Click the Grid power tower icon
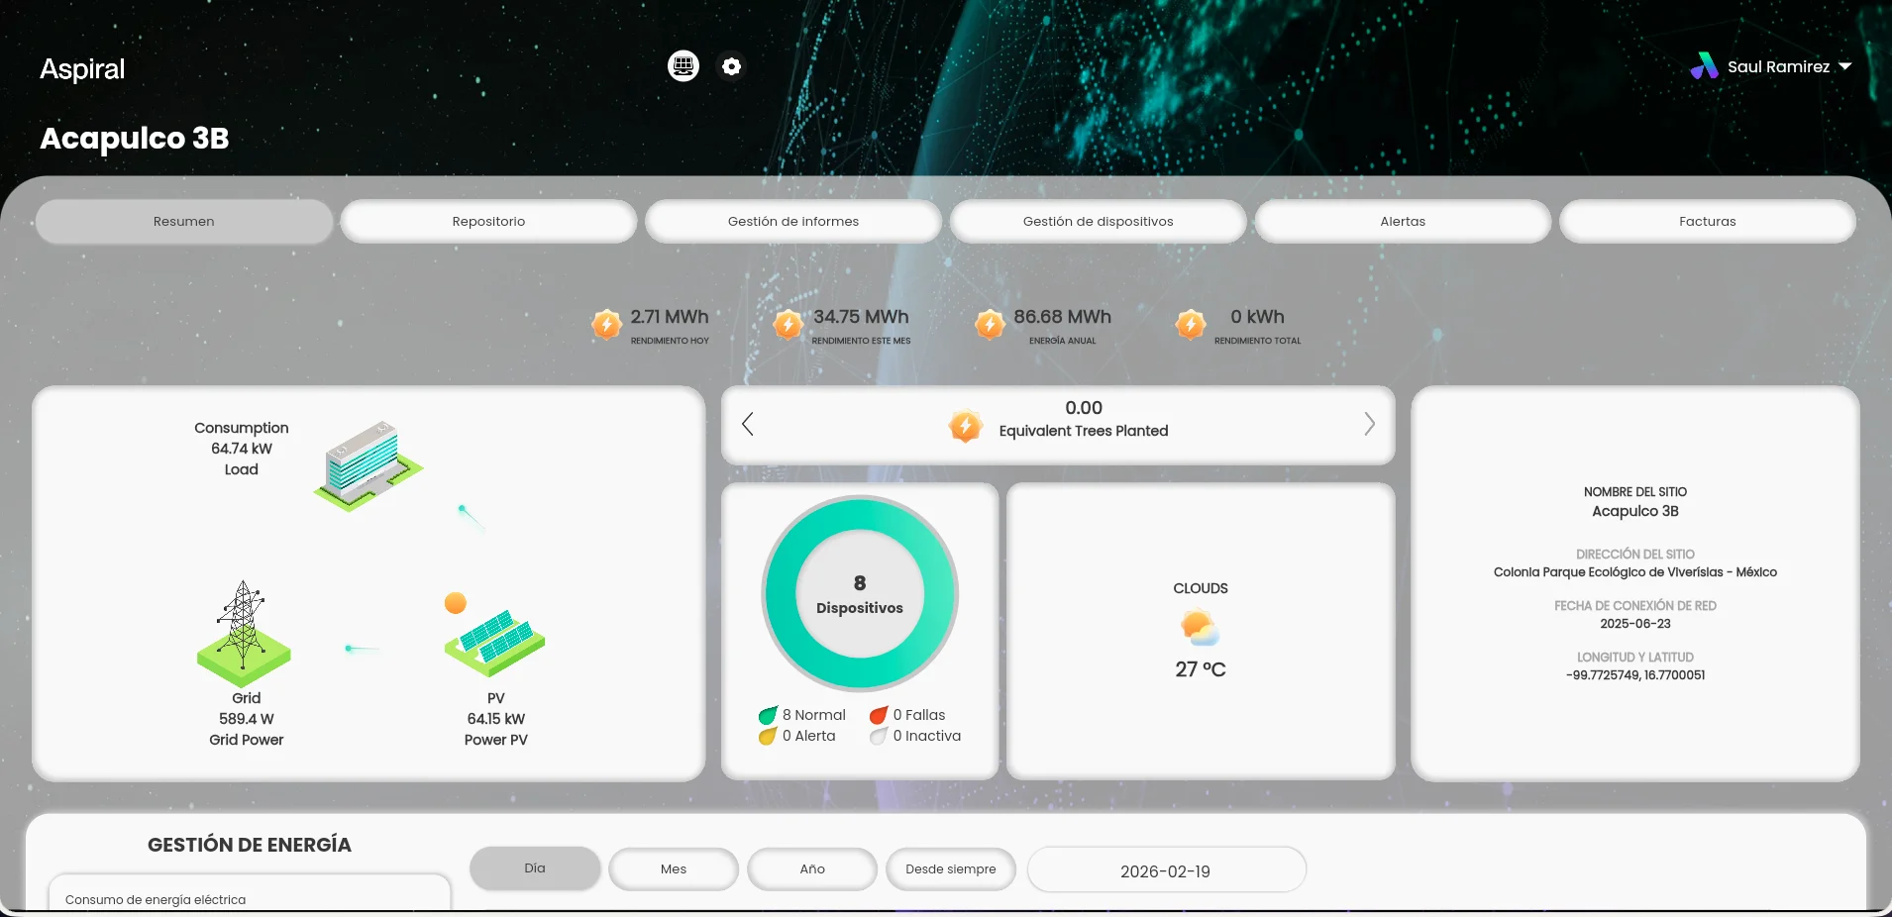 244,634
